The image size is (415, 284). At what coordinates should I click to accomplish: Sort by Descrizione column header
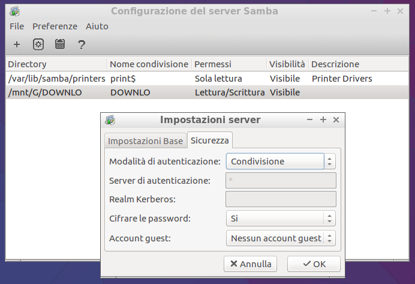point(359,64)
